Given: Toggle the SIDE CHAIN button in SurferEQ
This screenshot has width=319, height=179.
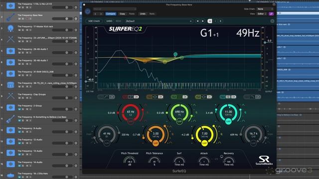Looking at the screenshot, I should pyautogui.click(x=94, y=21).
